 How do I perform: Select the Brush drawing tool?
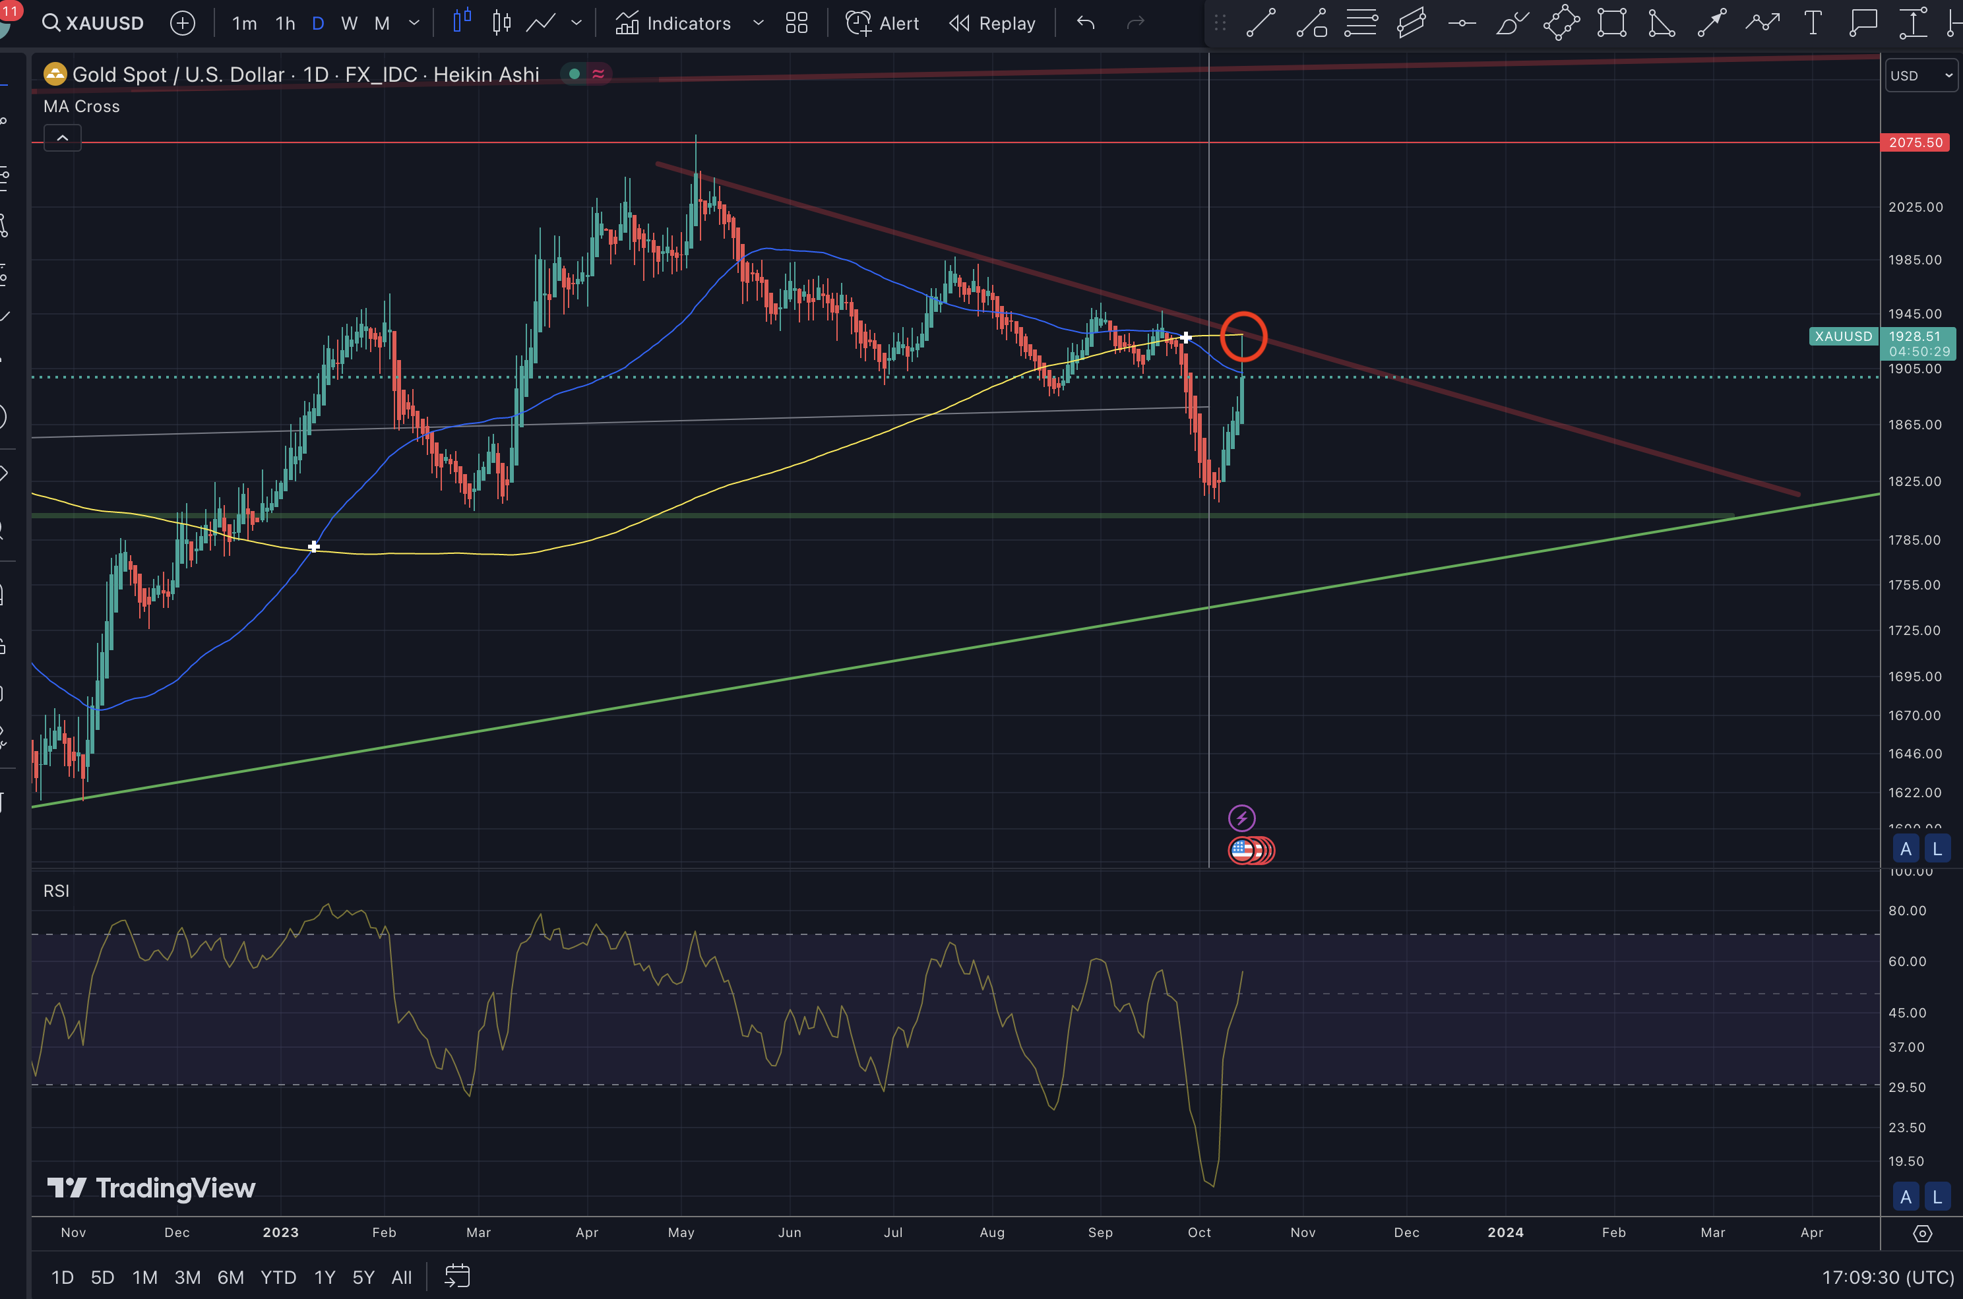pyautogui.click(x=1511, y=22)
